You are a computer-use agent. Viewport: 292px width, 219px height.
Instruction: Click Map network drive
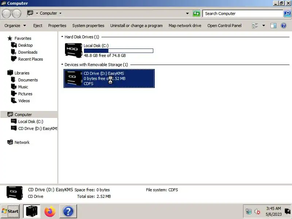185,26
